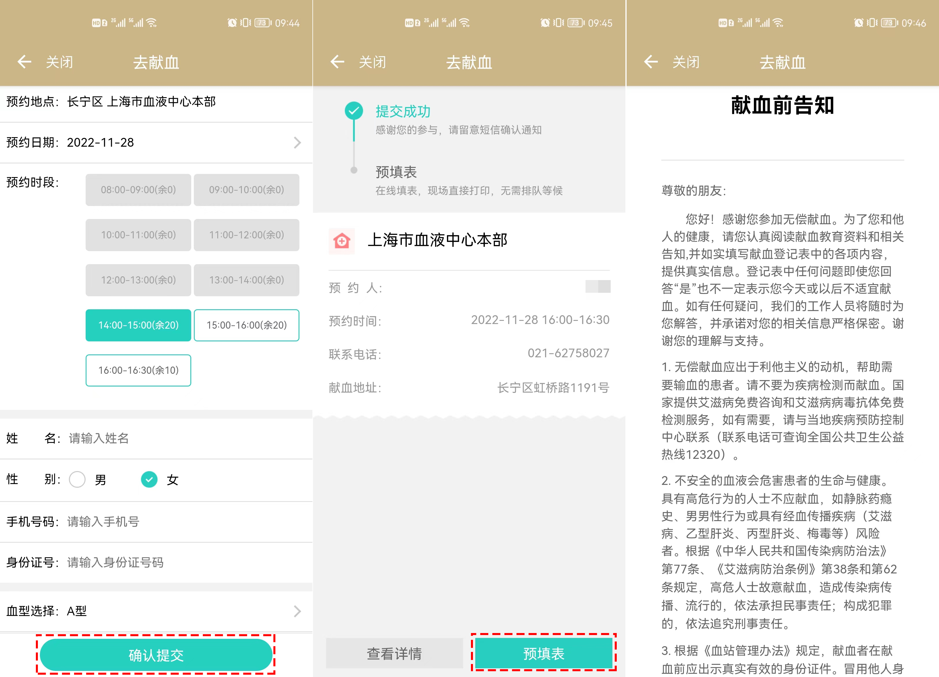Tap the gray 预填表 step dot
The width and height of the screenshot is (939, 677).
353,170
